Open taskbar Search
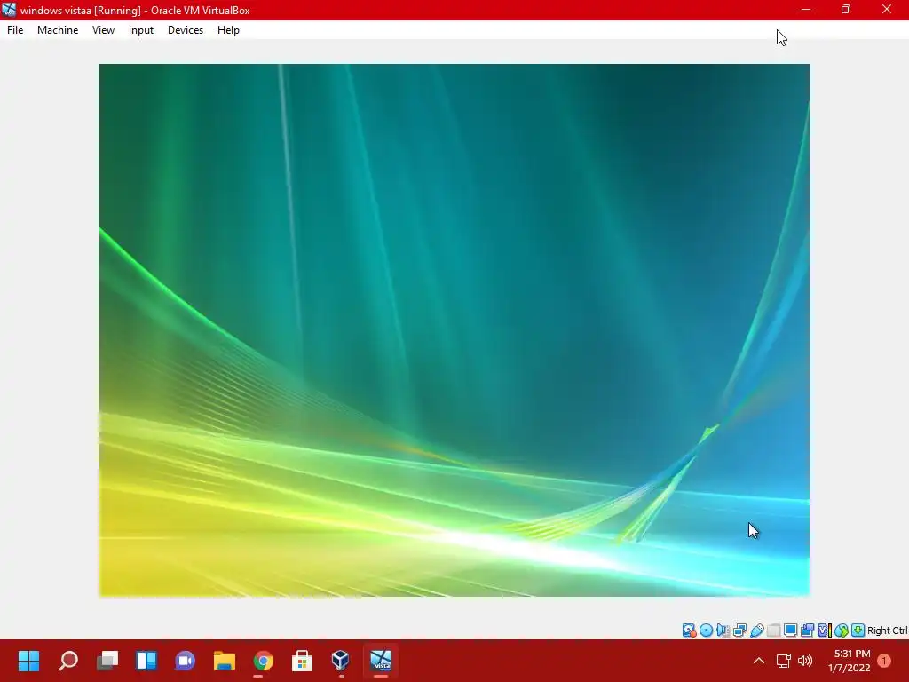This screenshot has height=682, width=909. click(67, 661)
